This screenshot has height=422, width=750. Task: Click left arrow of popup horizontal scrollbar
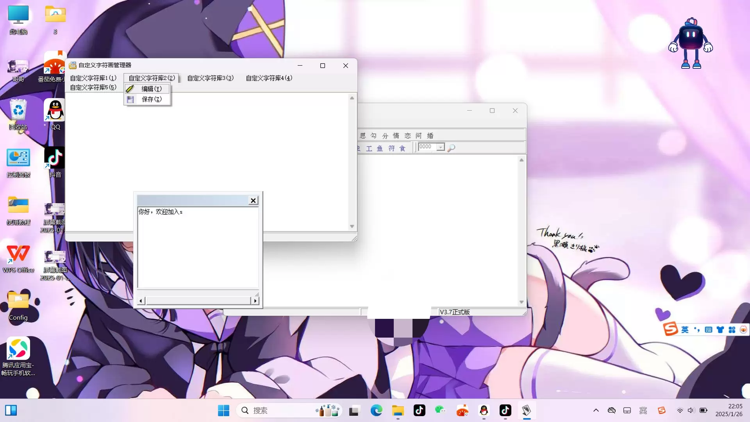[141, 301]
